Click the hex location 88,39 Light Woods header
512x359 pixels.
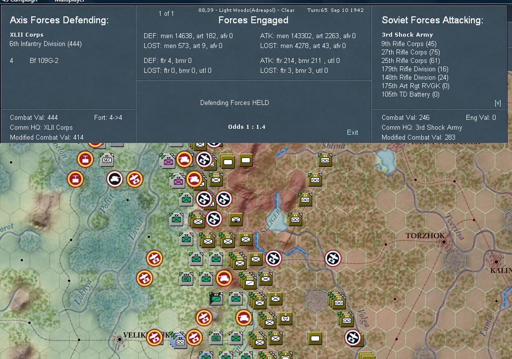click(246, 10)
